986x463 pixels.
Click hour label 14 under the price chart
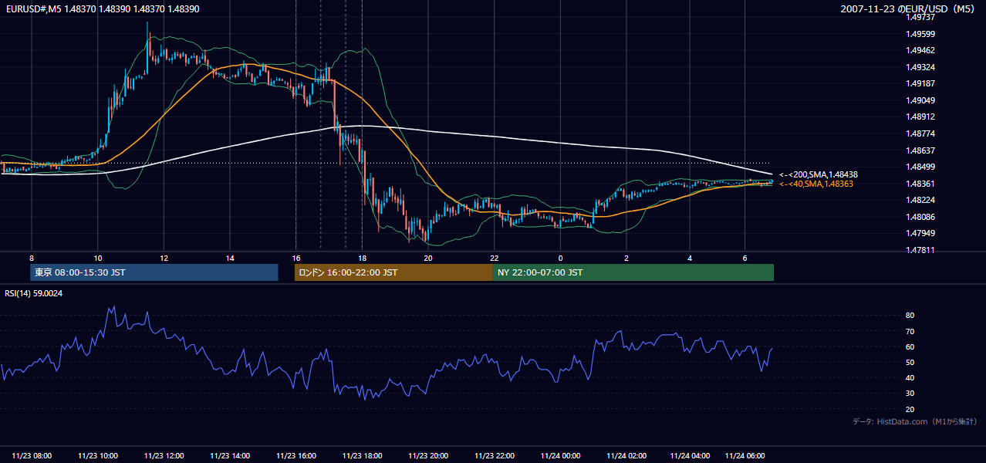coord(230,258)
